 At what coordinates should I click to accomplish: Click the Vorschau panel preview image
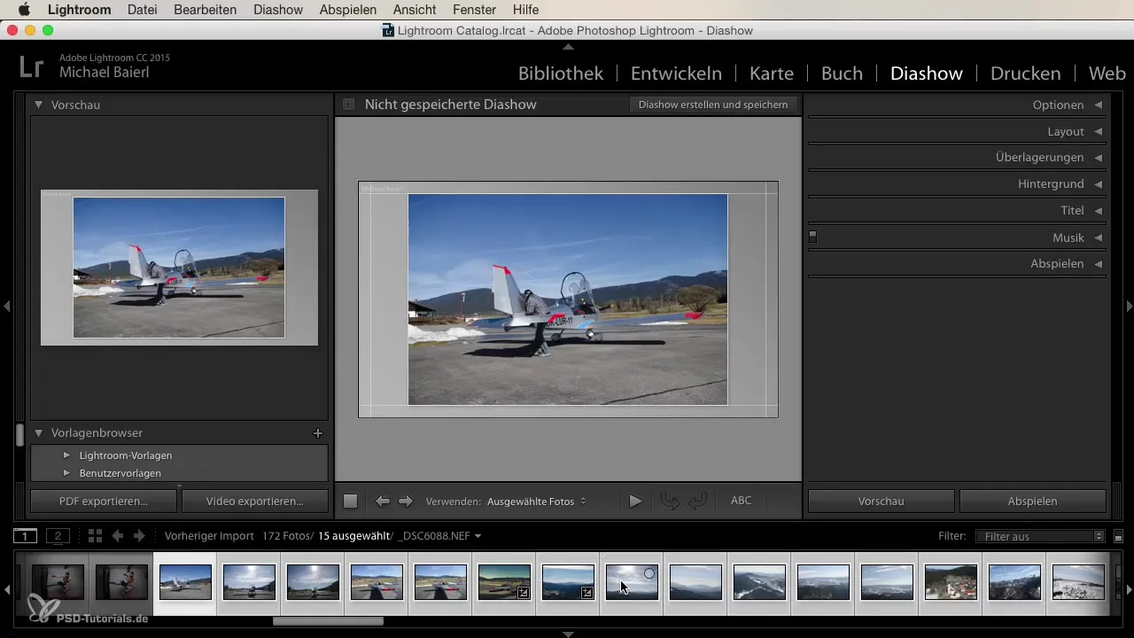pyautogui.click(x=179, y=268)
